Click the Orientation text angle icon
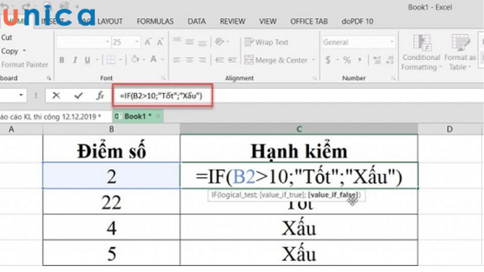Image resolution: width=484 pixels, height=272 pixels. [x=220, y=41]
